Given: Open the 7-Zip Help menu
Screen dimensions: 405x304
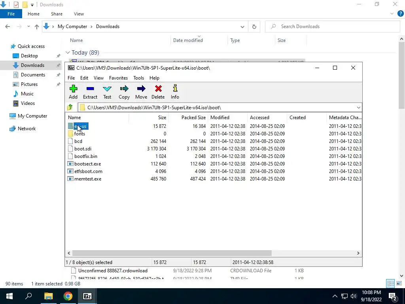Looking at the screenshot, I should pos(155,78).
